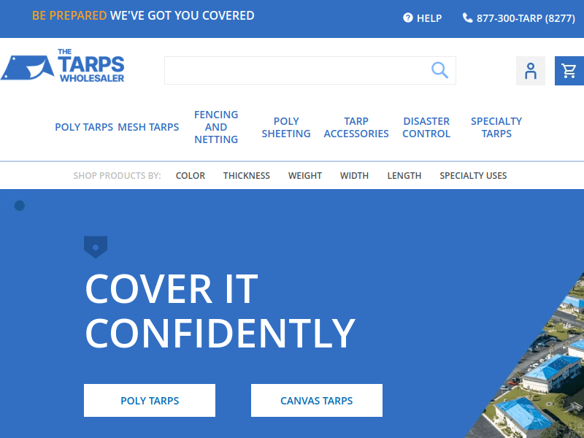Click the CANVAS TARPS hero button
The height and width of the screenshot is (438, 584).
coord(316,400)
